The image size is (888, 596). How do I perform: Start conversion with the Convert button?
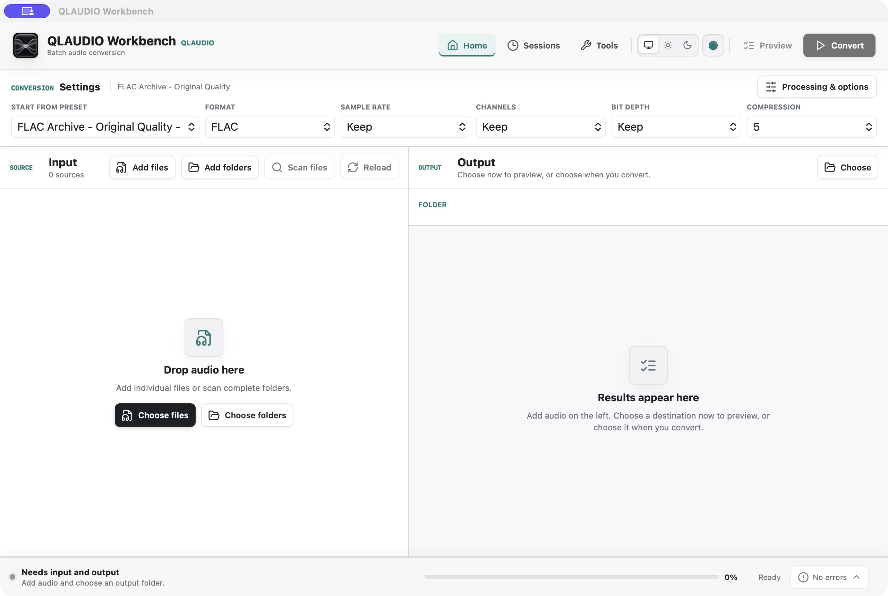point(839,45)
